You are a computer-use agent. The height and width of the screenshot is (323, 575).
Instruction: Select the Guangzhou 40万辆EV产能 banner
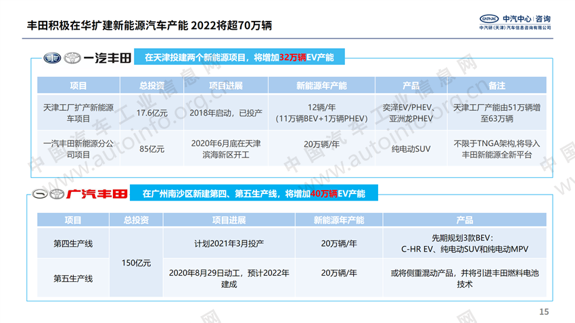[254, 193]
